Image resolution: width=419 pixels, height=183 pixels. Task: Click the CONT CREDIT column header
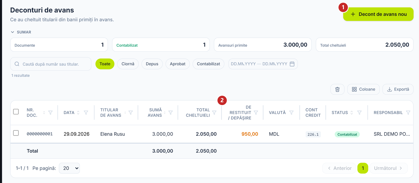[x=313, y=113]
